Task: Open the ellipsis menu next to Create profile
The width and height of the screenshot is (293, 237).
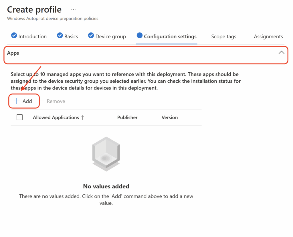Action: (74, 9)
